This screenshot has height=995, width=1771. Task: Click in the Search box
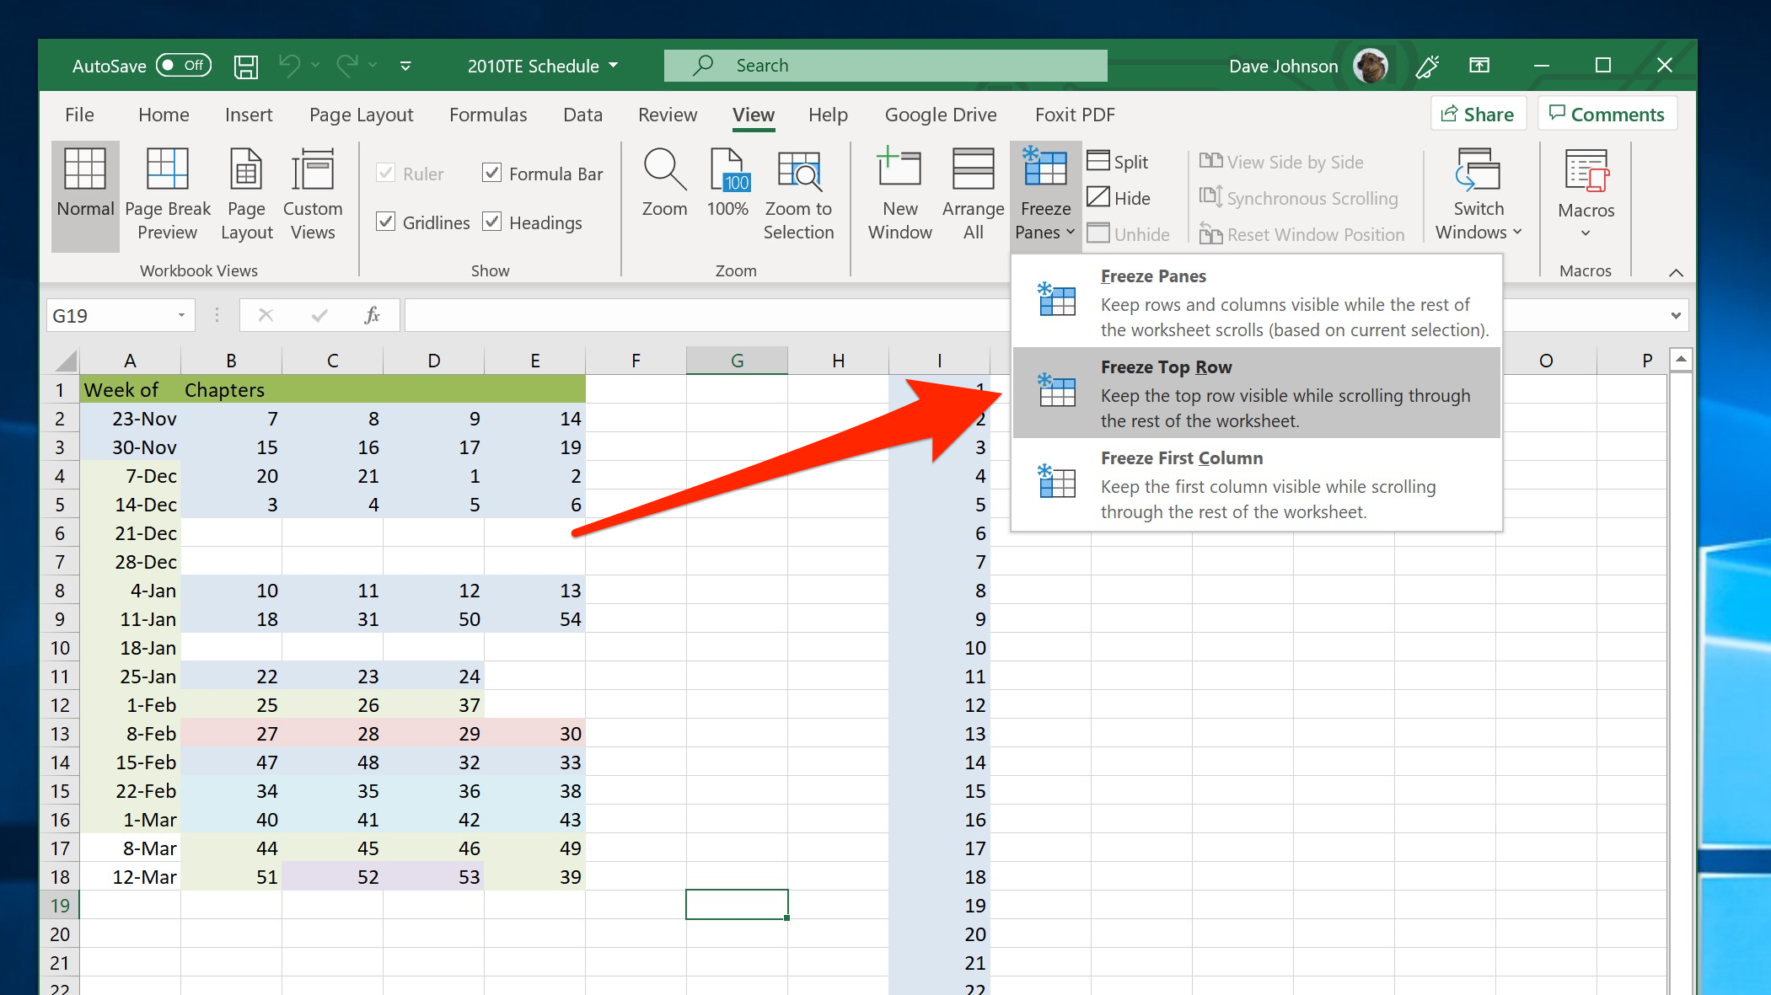click(x=885, y=66)
